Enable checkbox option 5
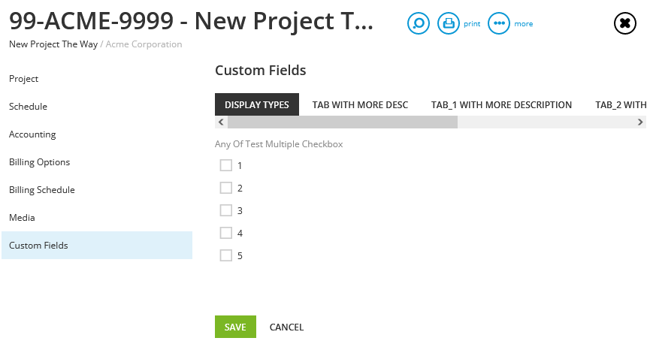The height and width of the screenshot is (353, 650). coord(226,255)
